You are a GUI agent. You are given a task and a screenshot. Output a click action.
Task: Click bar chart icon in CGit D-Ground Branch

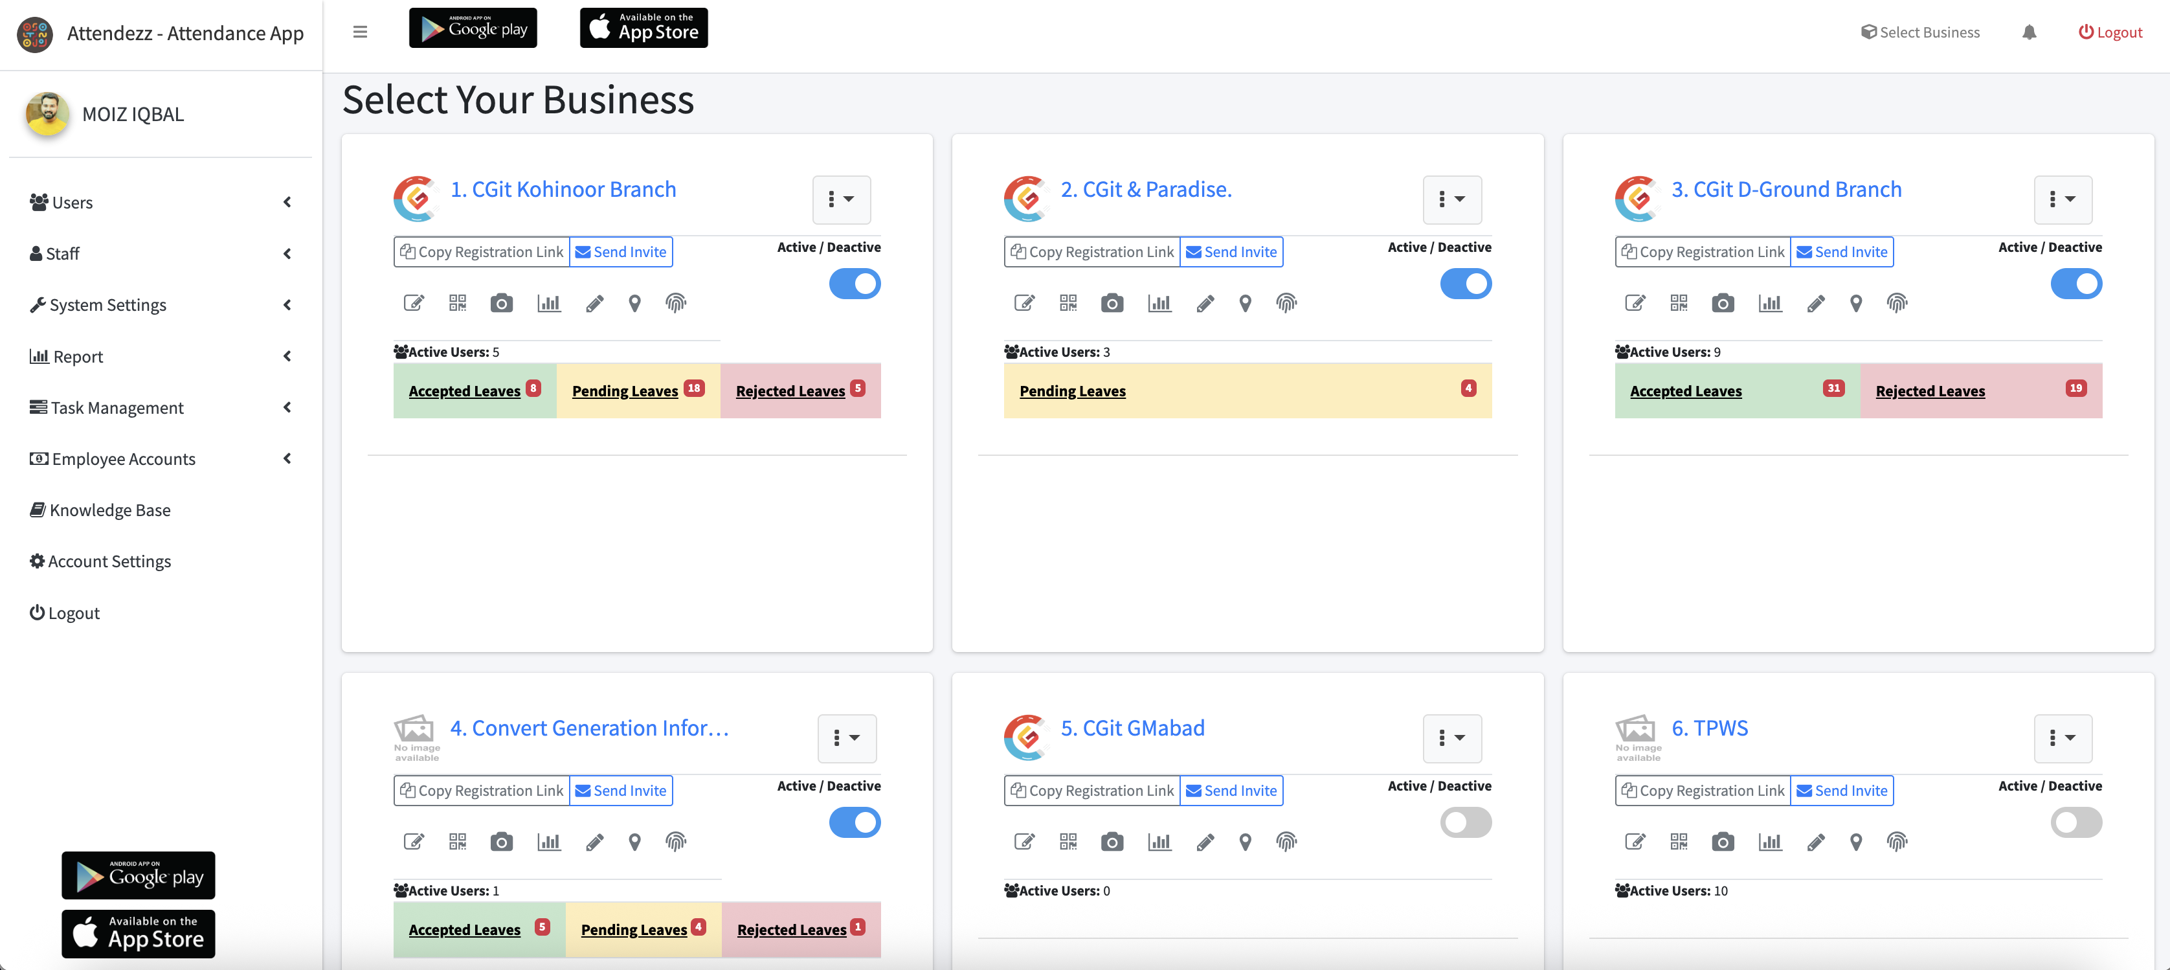tap(1769, 304)
